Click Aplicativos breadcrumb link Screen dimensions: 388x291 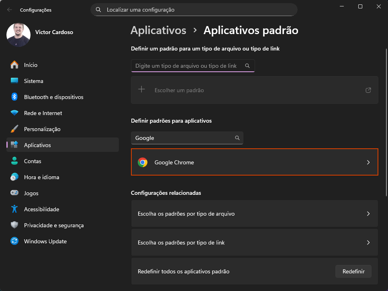click(x=158, y=30)
